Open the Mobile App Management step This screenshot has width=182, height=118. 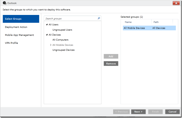19,35
